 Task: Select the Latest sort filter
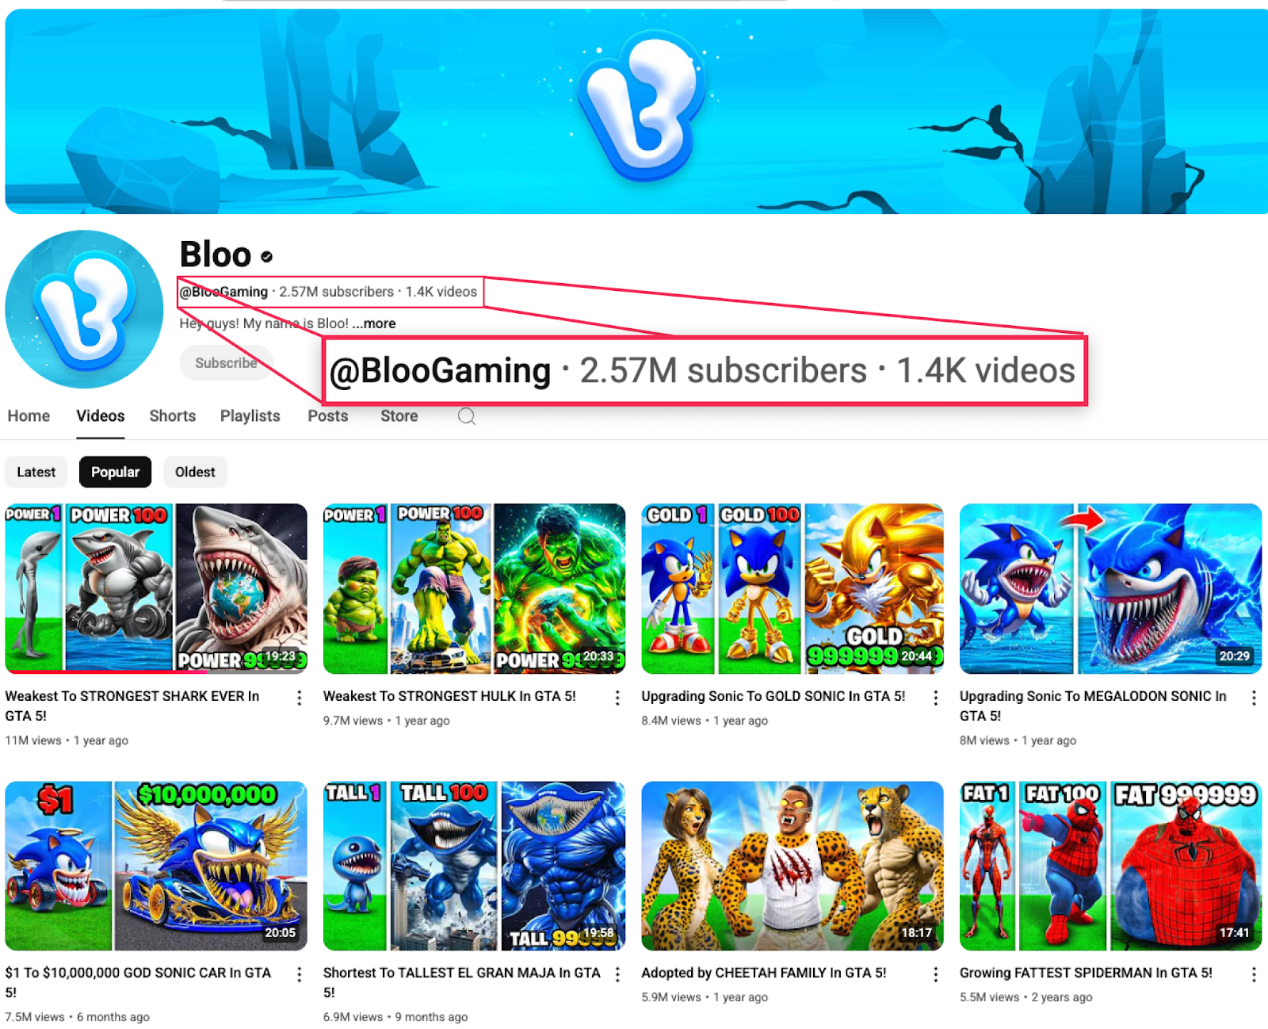coord(36,472)
